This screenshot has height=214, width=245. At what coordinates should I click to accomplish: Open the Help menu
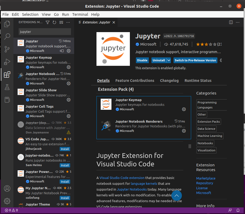click(95, 14)
